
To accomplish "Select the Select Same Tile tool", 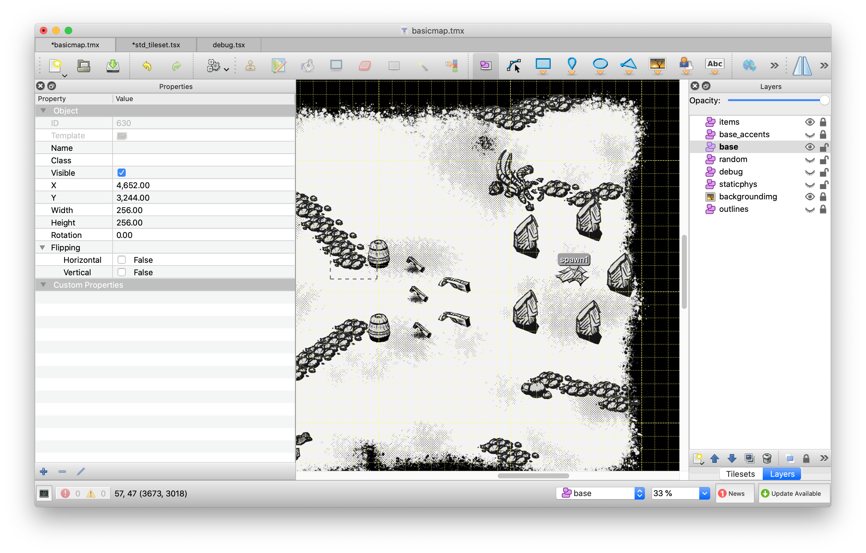I will click(x=452, y=65).
